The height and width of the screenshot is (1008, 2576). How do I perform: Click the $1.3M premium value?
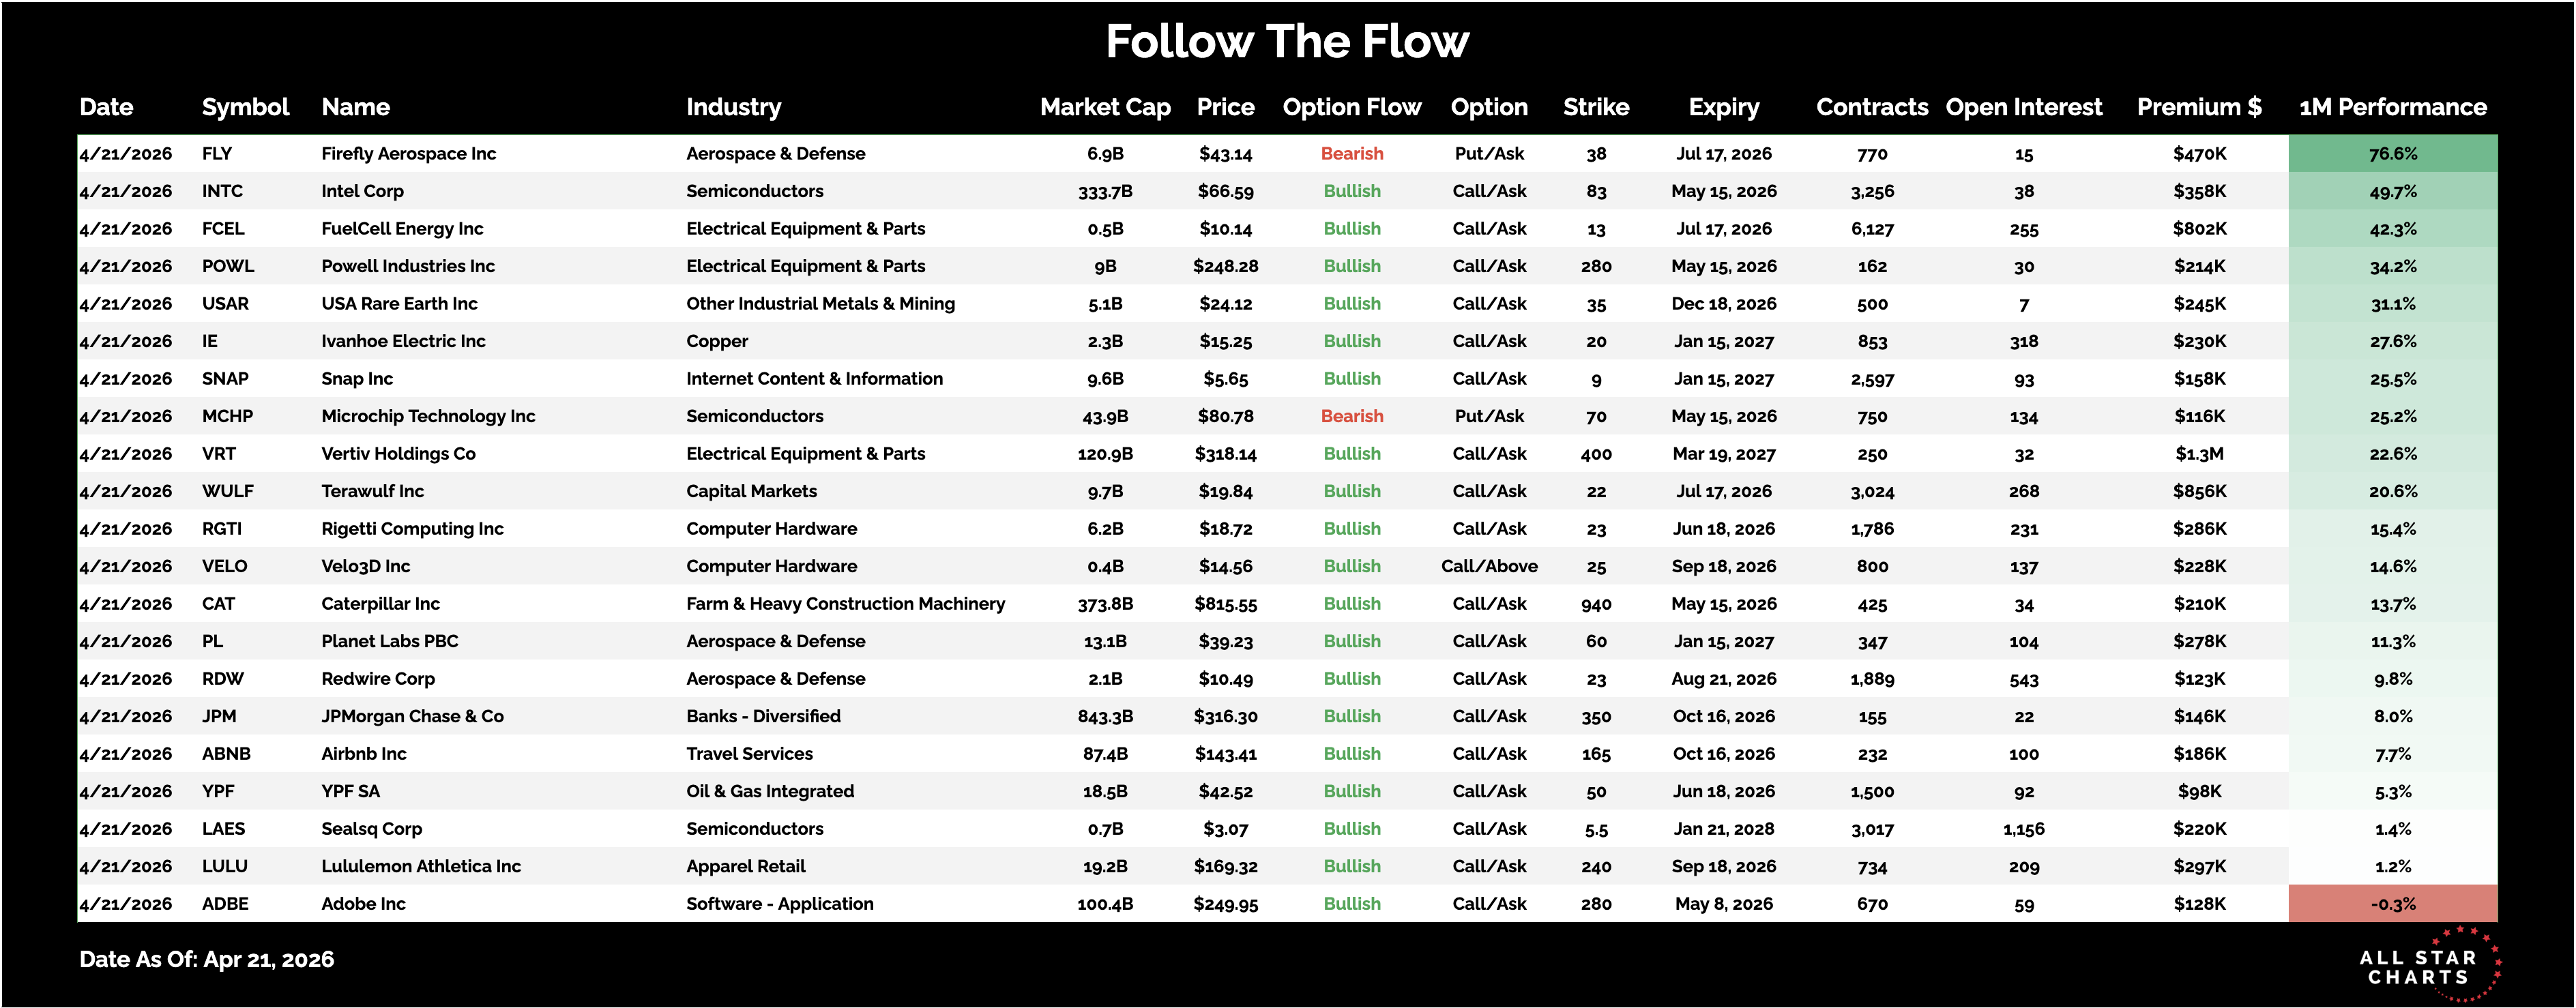[x=2199, y=454]
